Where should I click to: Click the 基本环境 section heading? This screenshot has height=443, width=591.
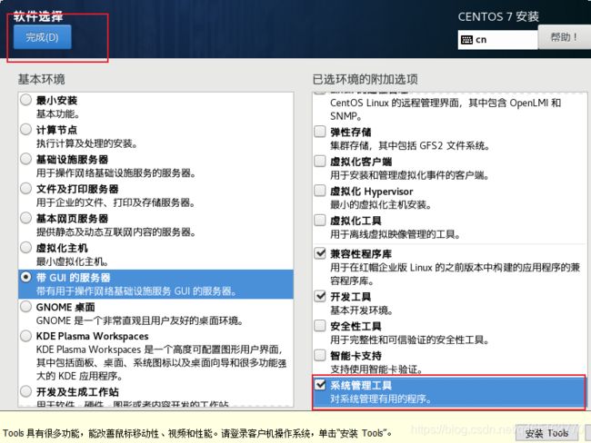click(x=42, y=79)
